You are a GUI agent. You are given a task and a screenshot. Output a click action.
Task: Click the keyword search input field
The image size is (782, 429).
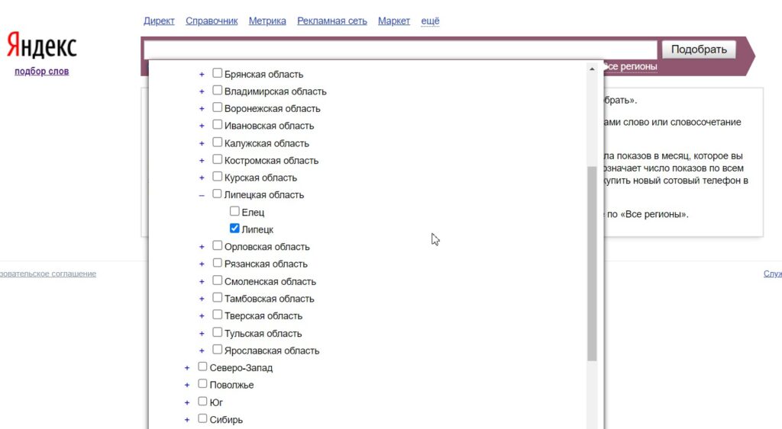(x=400, y=50)
